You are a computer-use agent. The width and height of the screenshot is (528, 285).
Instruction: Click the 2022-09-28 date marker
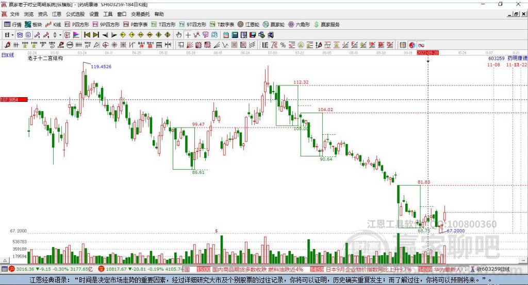point(427,53)
